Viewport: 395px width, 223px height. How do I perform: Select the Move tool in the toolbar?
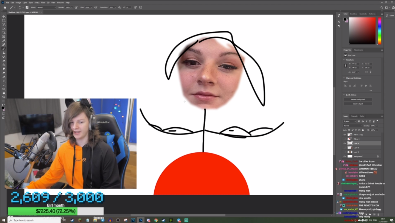(3, 16)
